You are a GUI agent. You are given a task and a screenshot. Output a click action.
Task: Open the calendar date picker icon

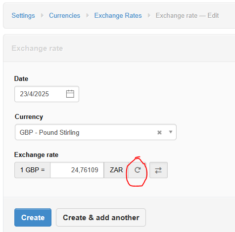[x=70, y=94]
